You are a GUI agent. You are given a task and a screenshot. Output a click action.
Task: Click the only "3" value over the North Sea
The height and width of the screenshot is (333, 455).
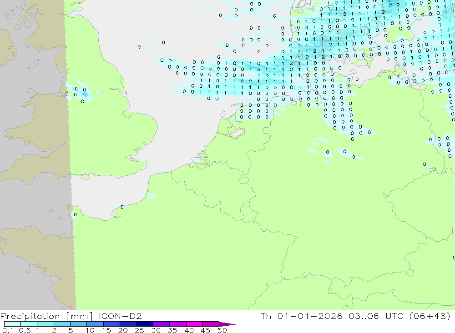[x=259, y=70]
